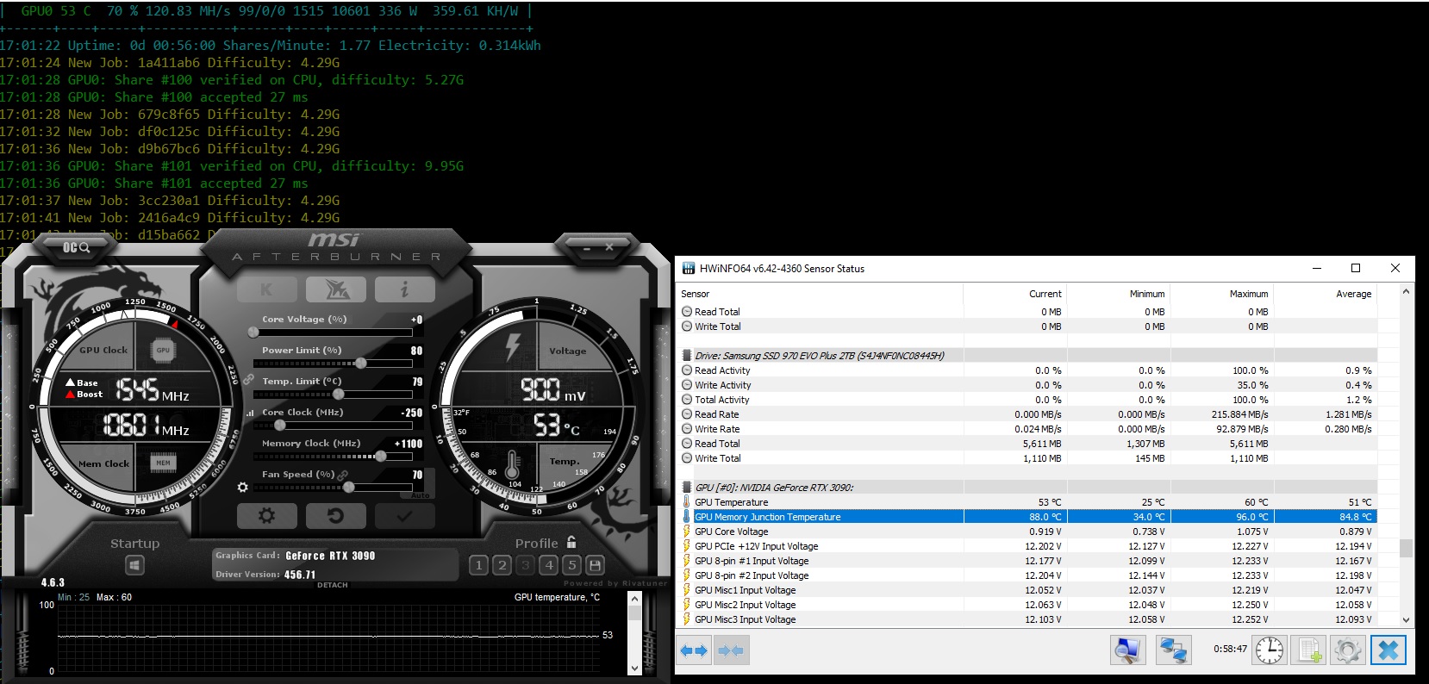The width and height of the screenshot is (1429, 684).
Task: Toggle Auto fan speed mode
Action: click(x=420, y=495)
